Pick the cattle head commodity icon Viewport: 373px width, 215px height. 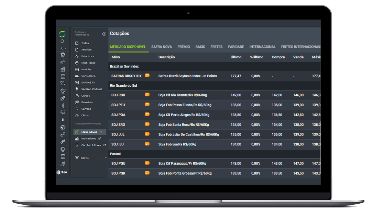point(63,55)
